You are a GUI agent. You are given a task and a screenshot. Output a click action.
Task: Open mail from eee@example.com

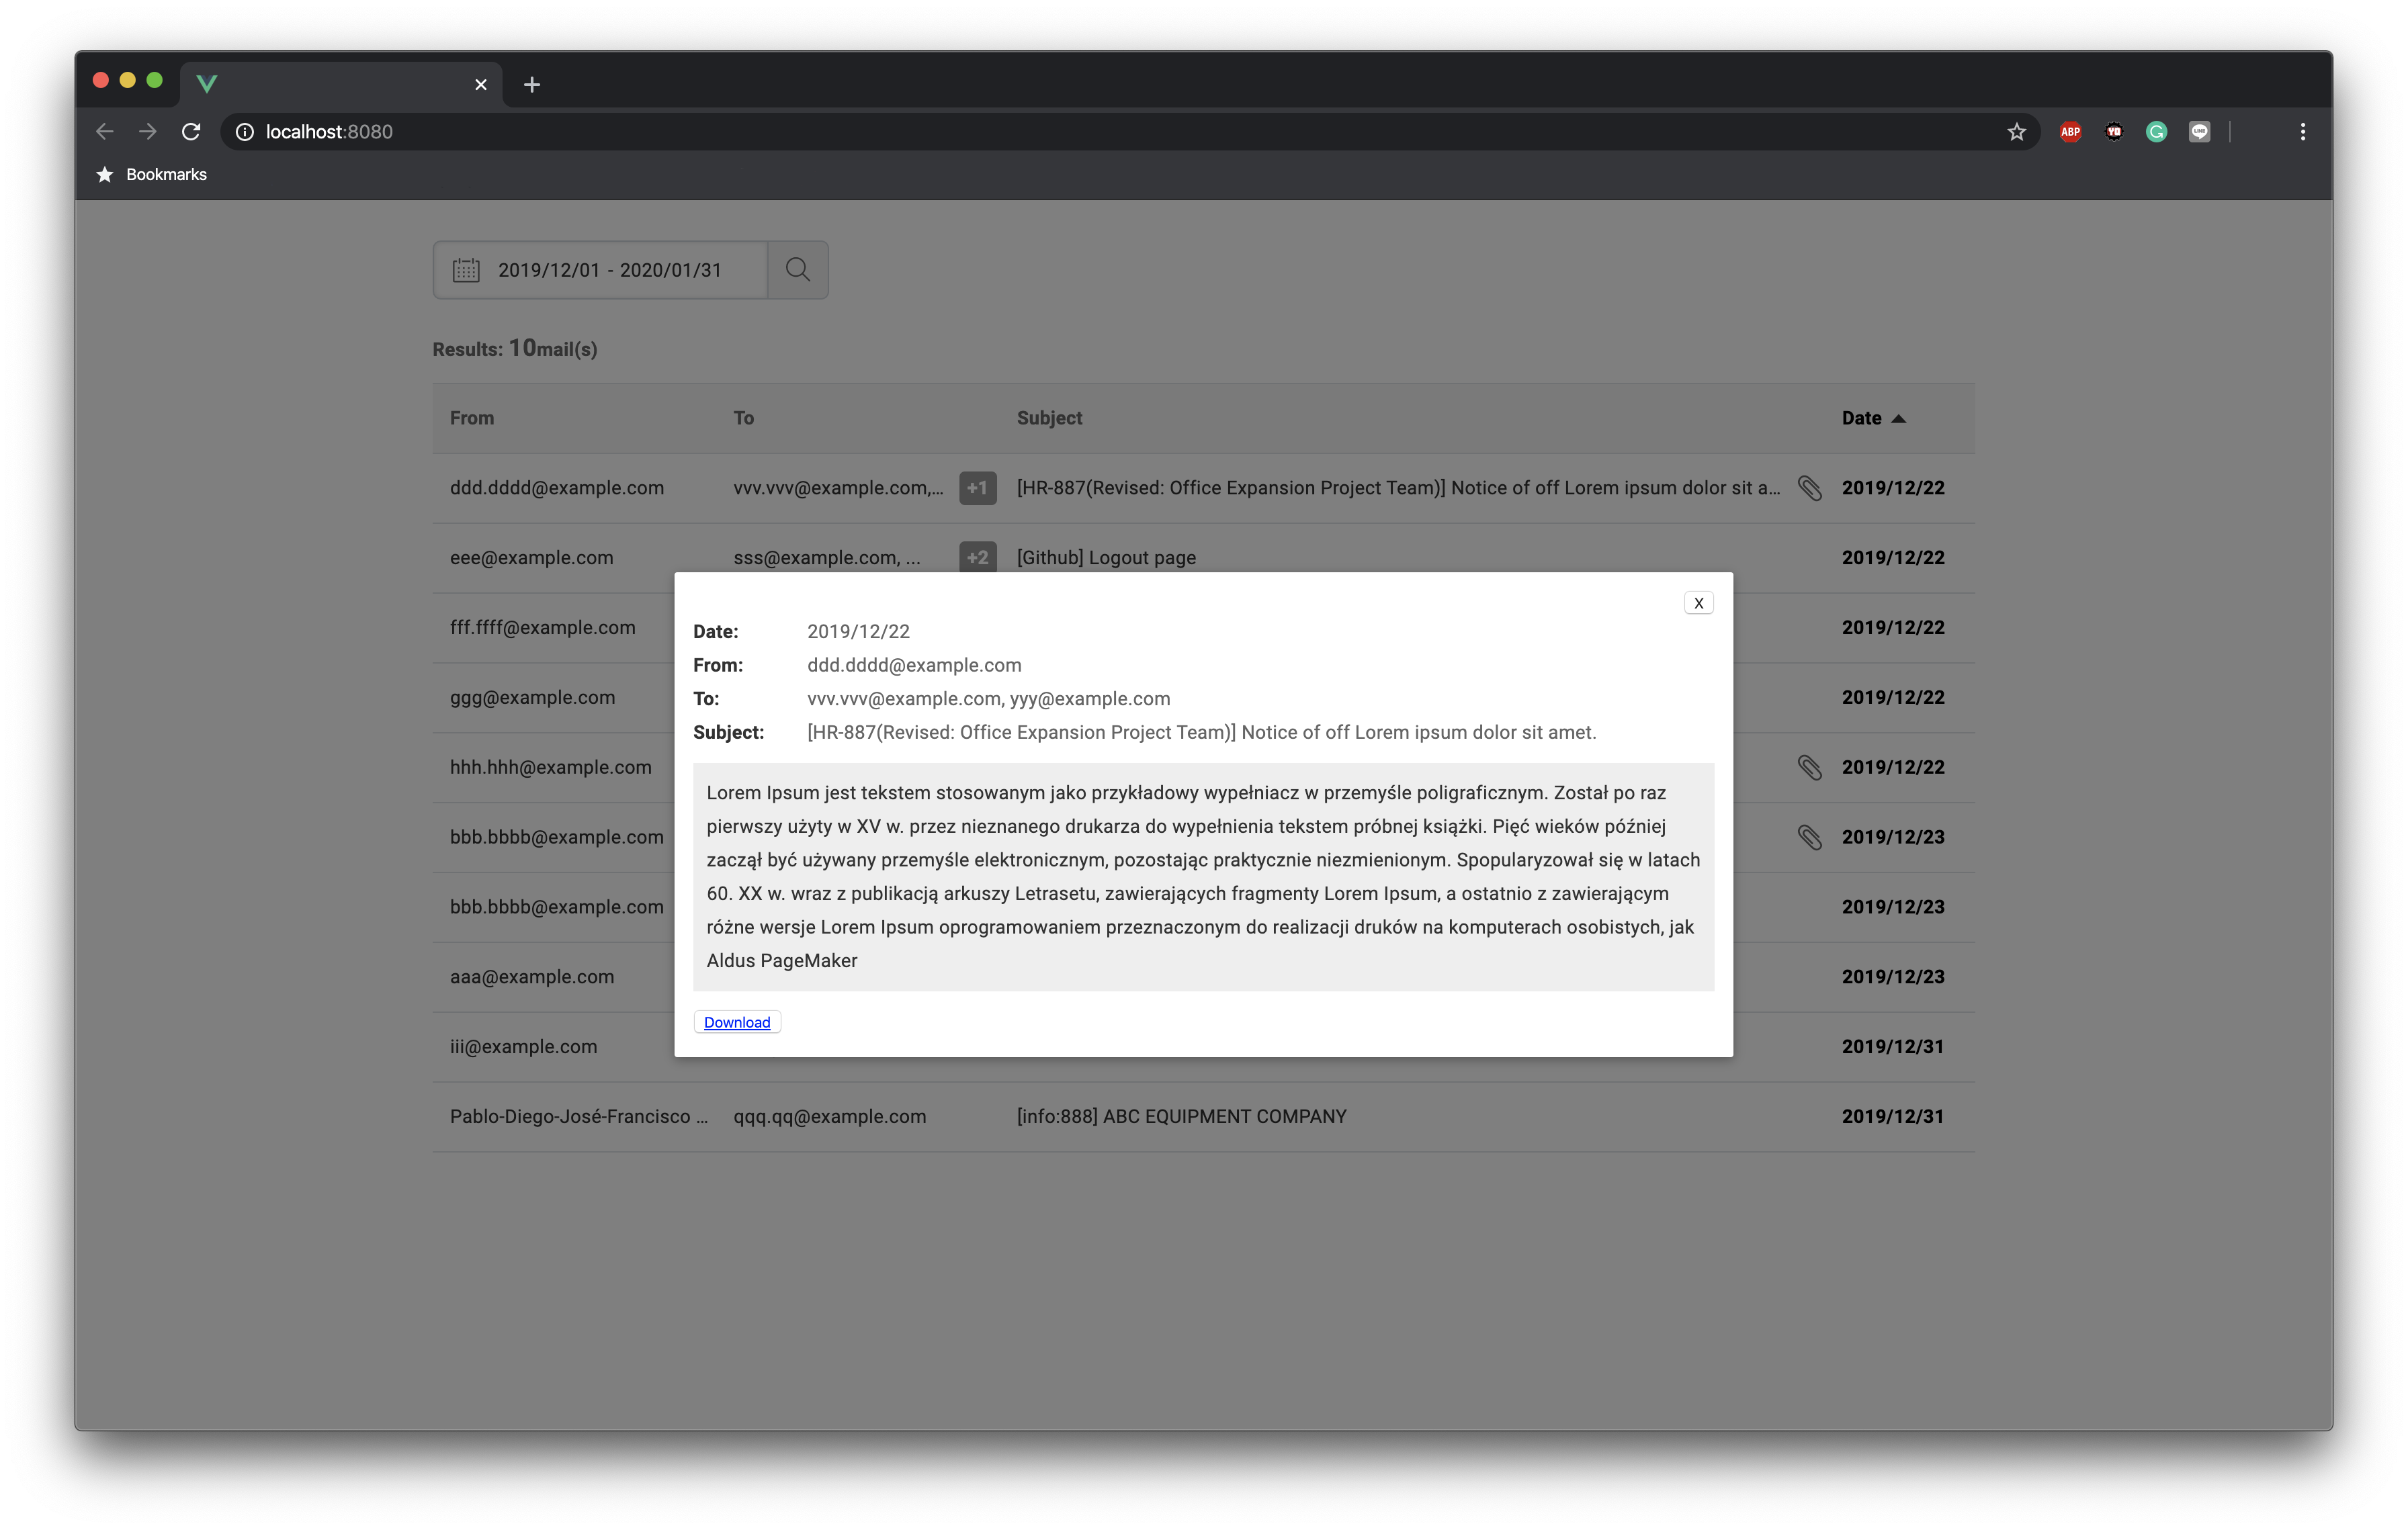tap(531, 557)
